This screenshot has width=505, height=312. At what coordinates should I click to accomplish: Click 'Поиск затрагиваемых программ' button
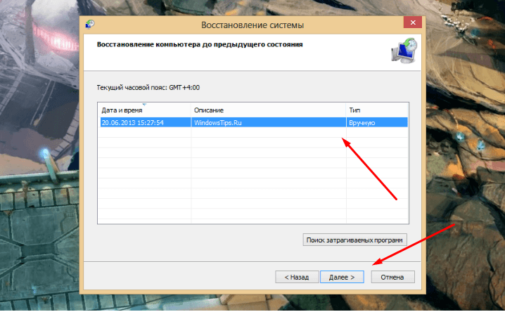click(354, 240)
